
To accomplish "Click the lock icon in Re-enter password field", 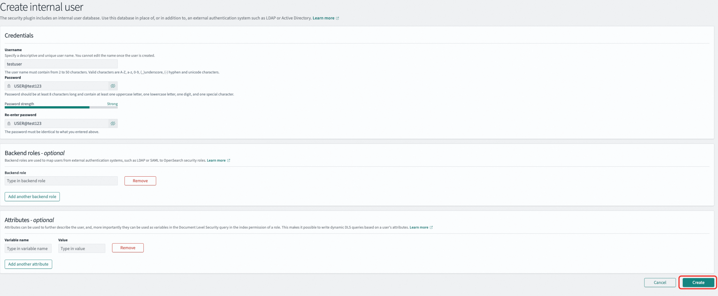I will click(x=9, y=124).
